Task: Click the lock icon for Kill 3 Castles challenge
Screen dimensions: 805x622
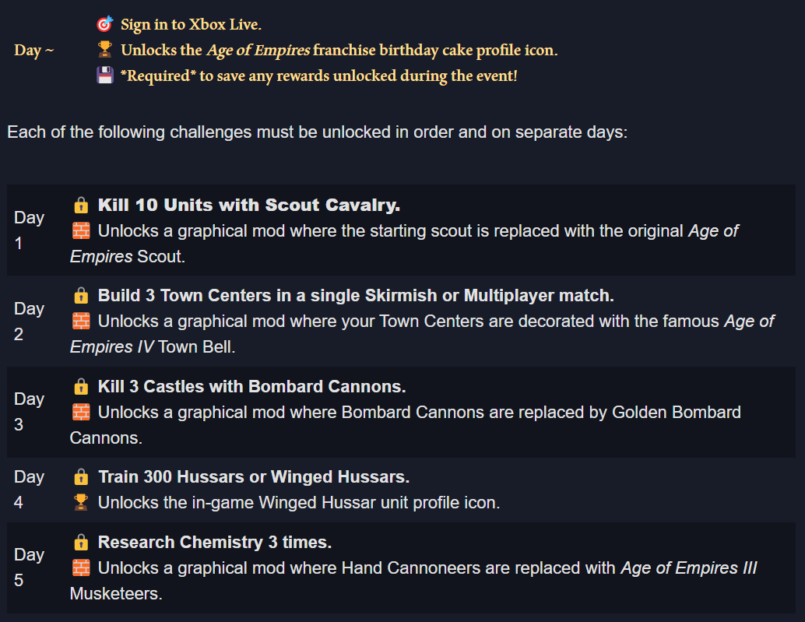Action: [81, 386]
